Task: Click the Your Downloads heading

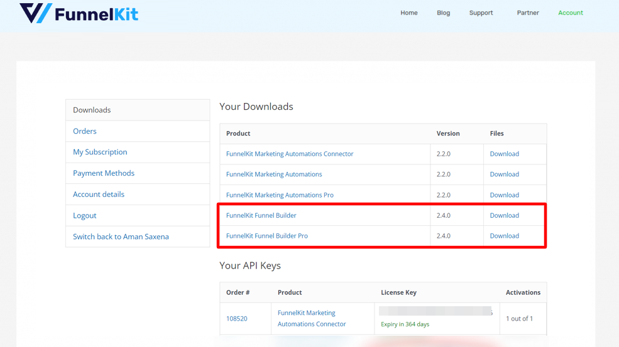Action: 256,107
